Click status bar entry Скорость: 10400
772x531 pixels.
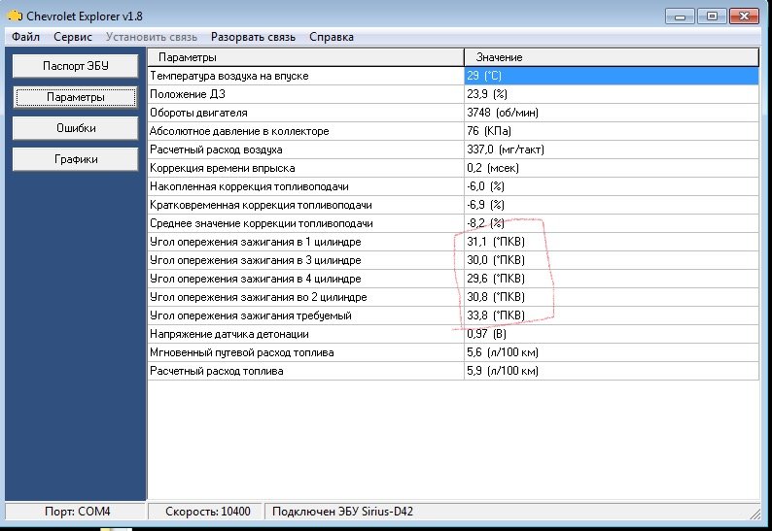click(x=208, y=512)
